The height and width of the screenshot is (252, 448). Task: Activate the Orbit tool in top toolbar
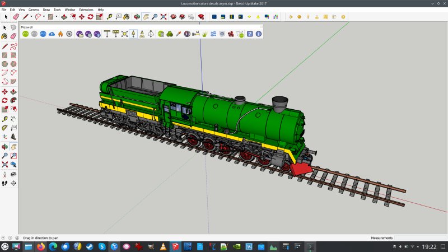[x=137, y=17]
